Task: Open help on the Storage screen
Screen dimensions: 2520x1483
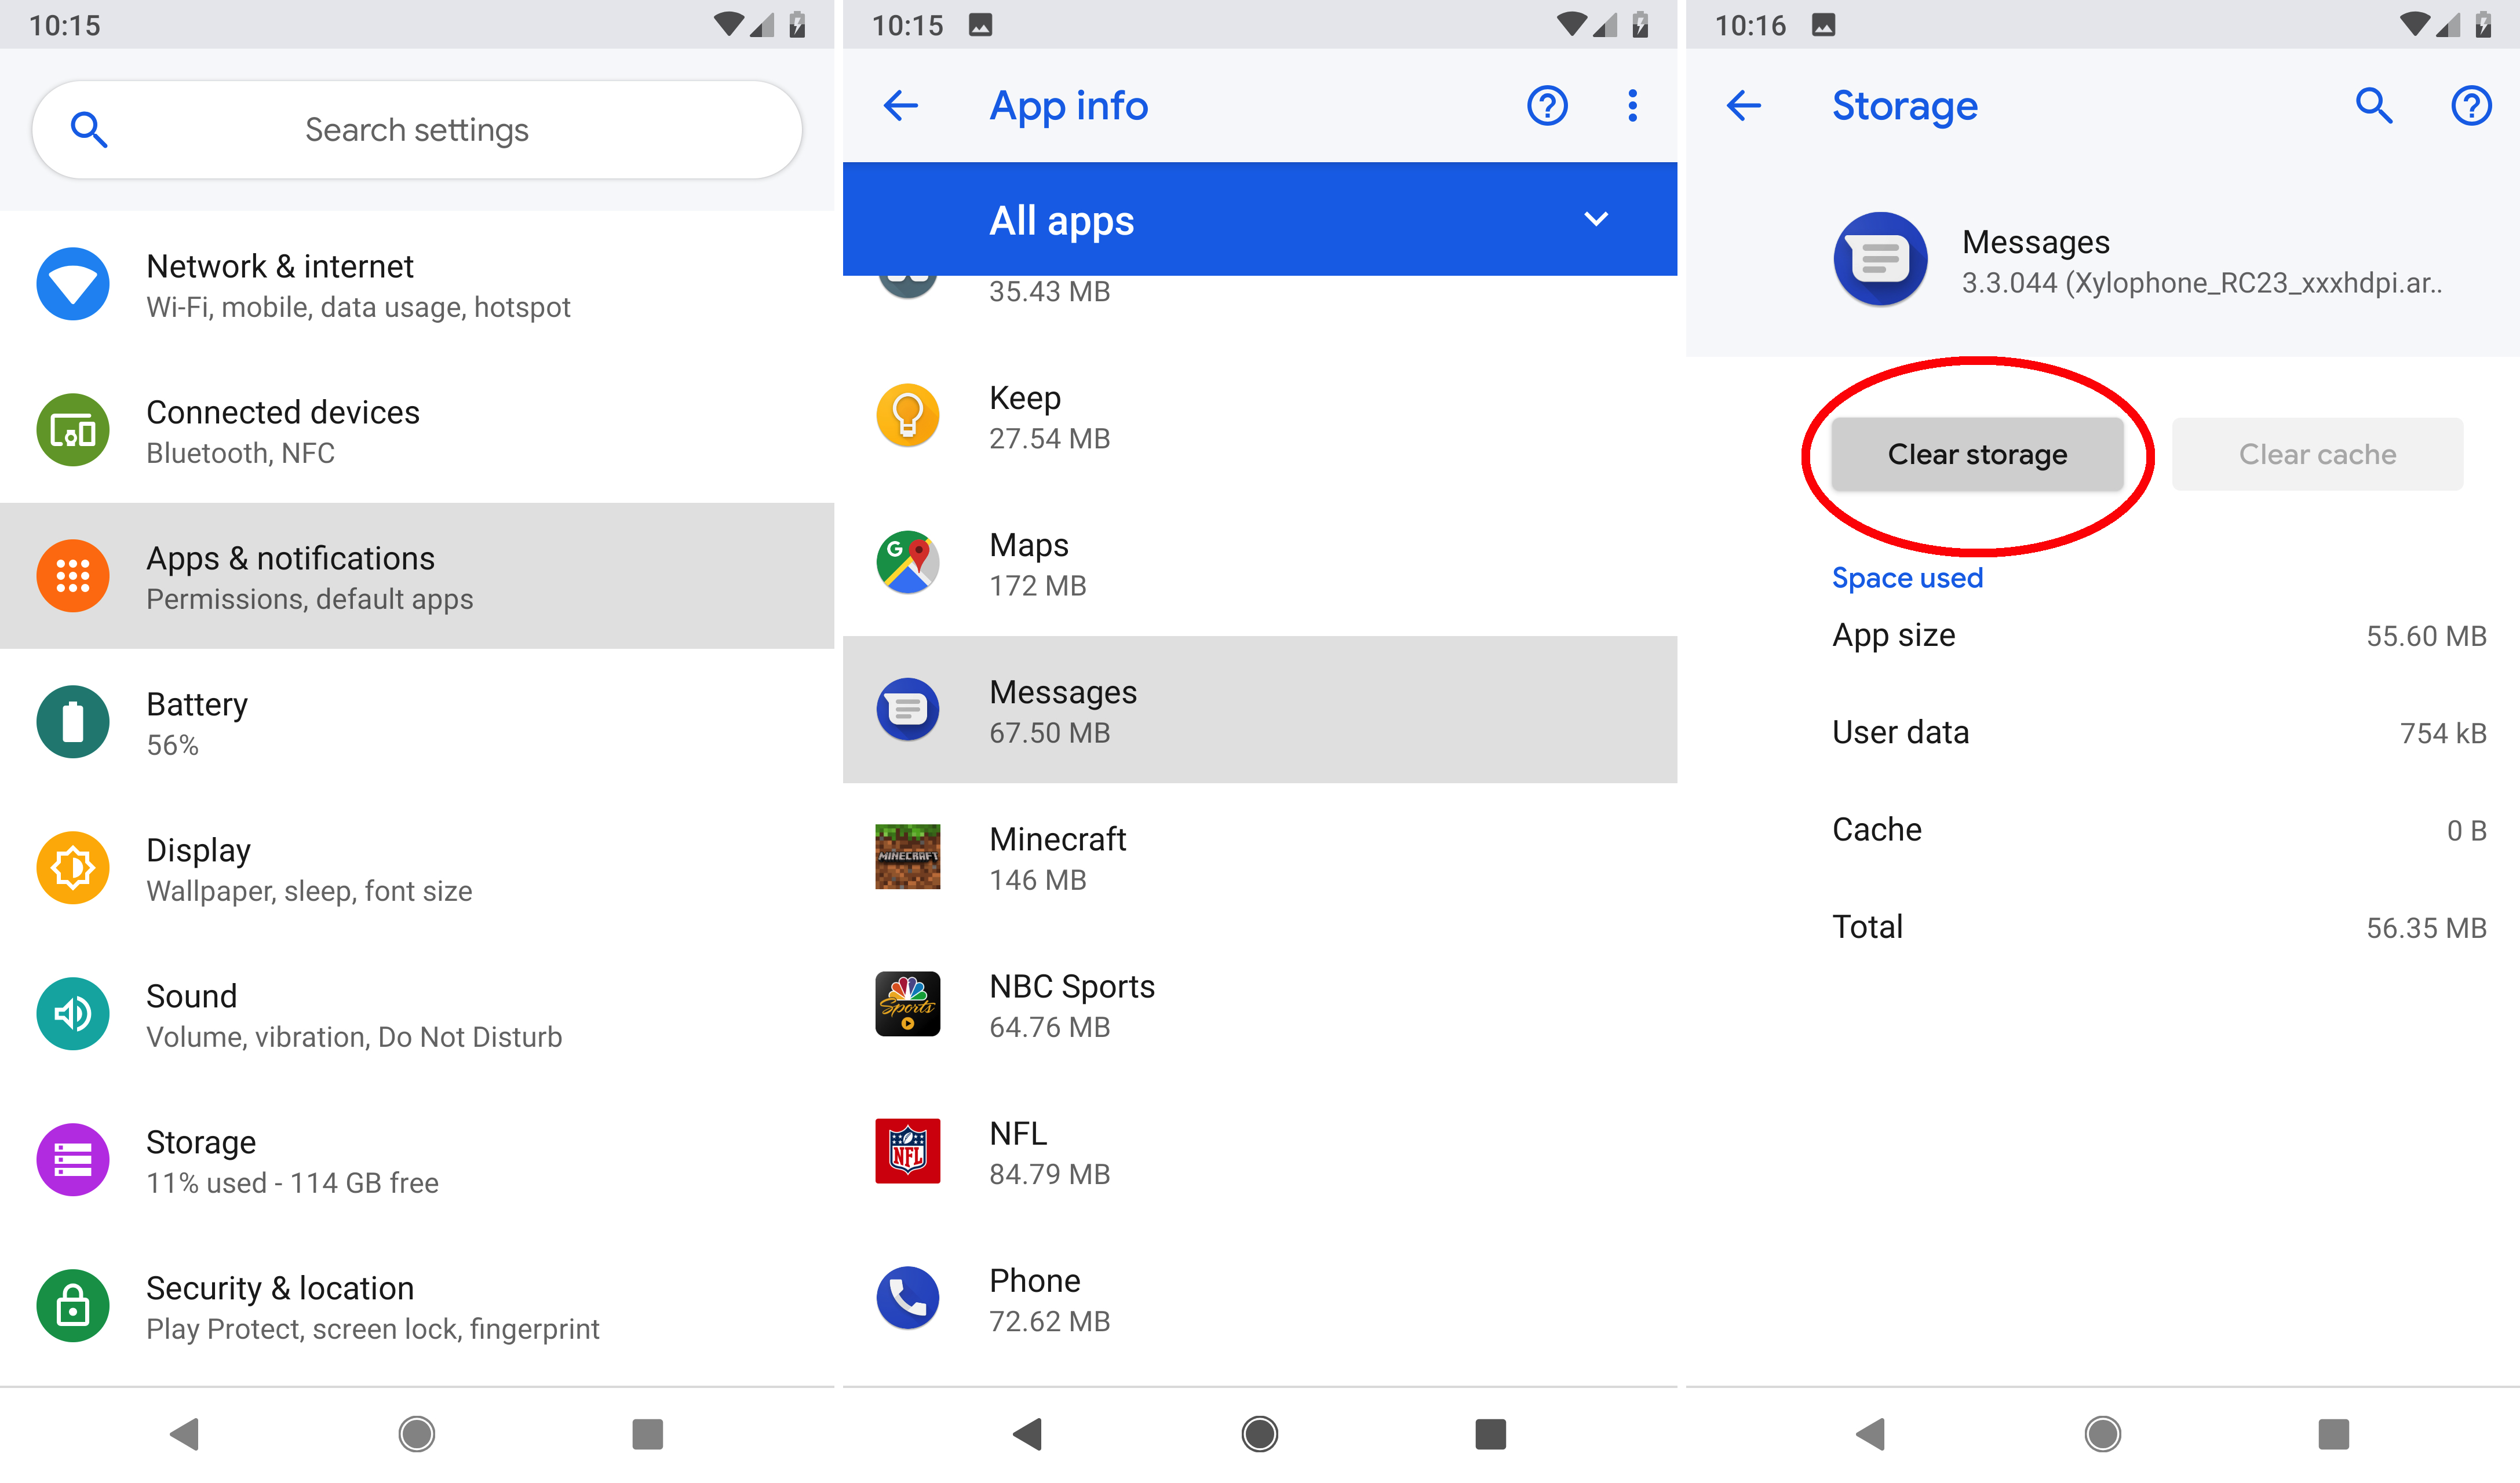Action: click(x=2472, y=106)
